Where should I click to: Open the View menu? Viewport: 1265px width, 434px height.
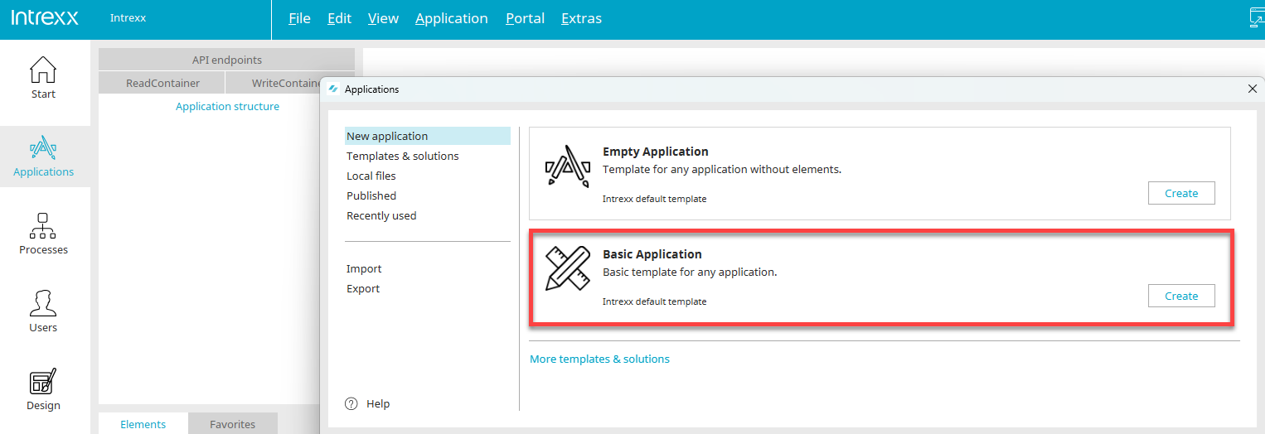point(383,18)
